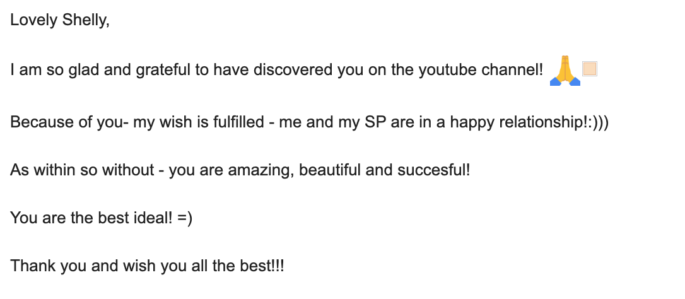Image resolution: width=685 pixels, height=299 pixels.
Task: Click the phrase 'Because of you-'
Action: point(69,122)
